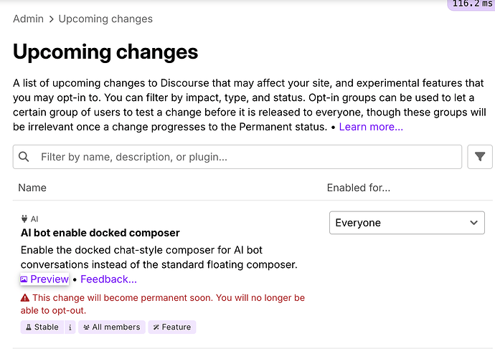Focus the filter by name input field
This screenshot has height=356, width=495.
237,157
